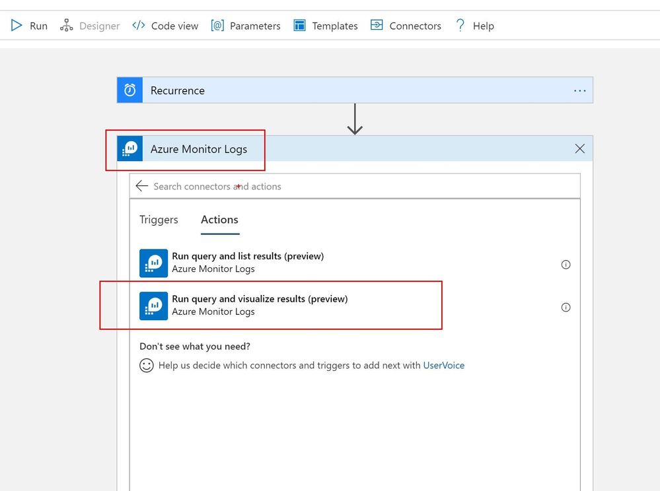Viewport: 660px width, 491px height.
Task: Click the Connectors icon
Action: [x=377, y=25]
